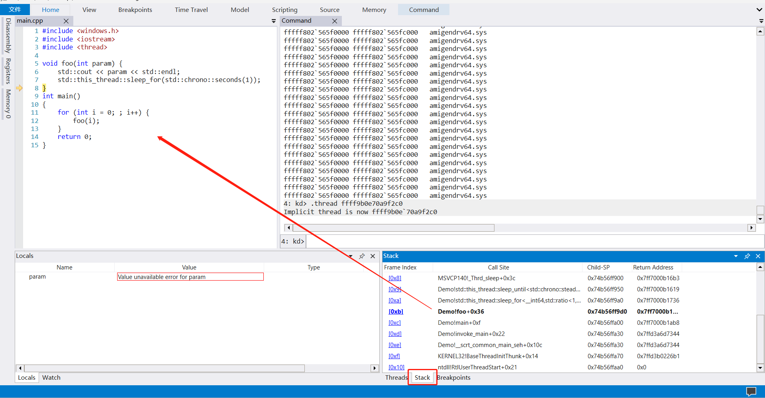765x398 pixels.
Task: Switch to the Watch tab
Action: pyautogui.click(x=51, y=378)
